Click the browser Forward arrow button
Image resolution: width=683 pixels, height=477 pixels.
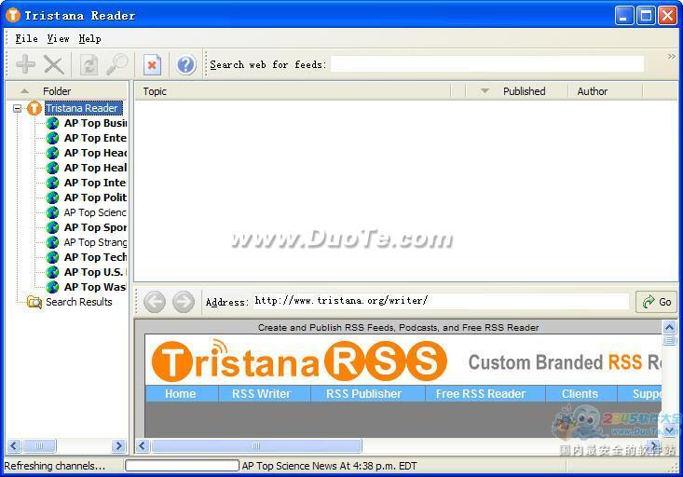184,302
